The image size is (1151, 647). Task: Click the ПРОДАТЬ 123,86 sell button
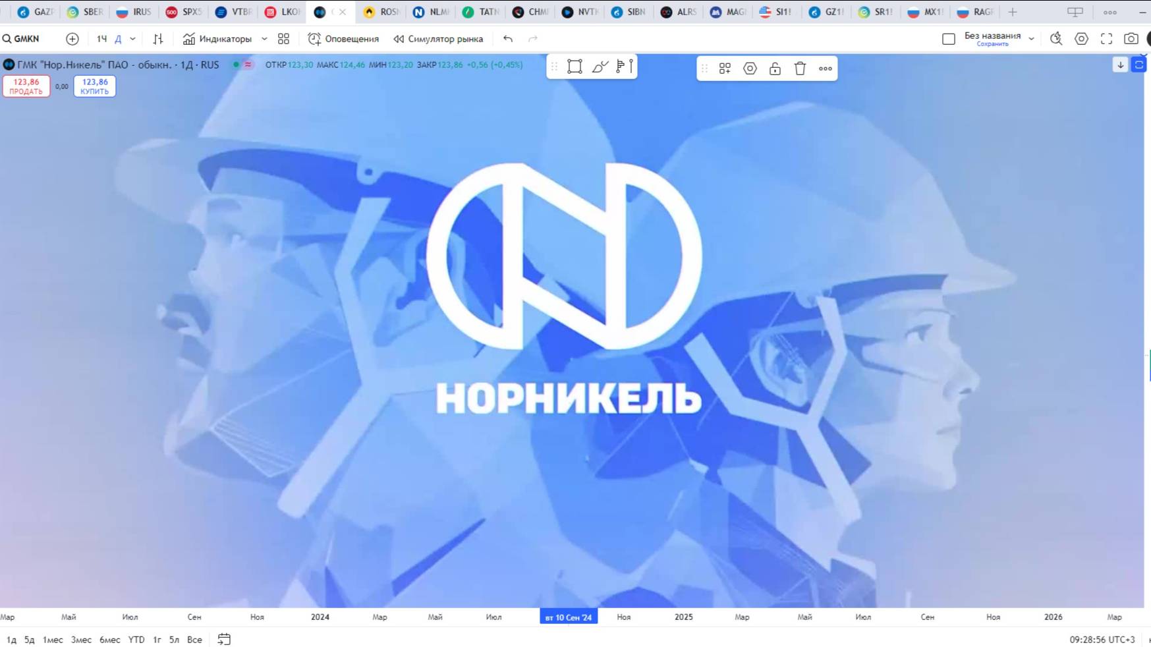click(26, 86)
